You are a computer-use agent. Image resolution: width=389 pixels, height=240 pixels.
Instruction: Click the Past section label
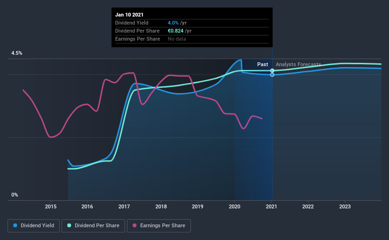point(262,64)
